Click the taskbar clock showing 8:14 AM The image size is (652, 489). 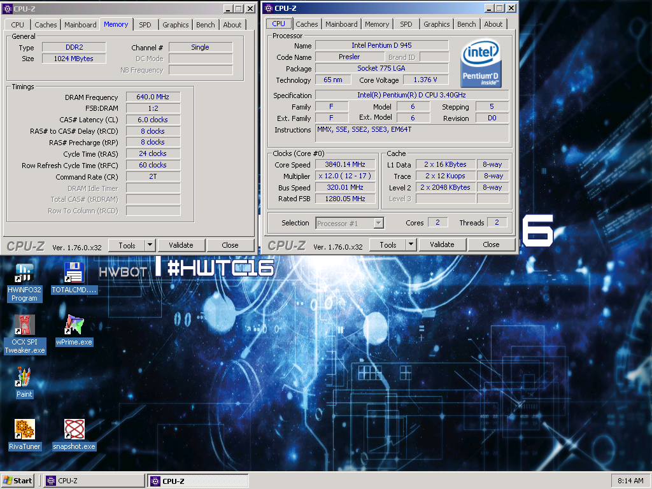point(630,481)
